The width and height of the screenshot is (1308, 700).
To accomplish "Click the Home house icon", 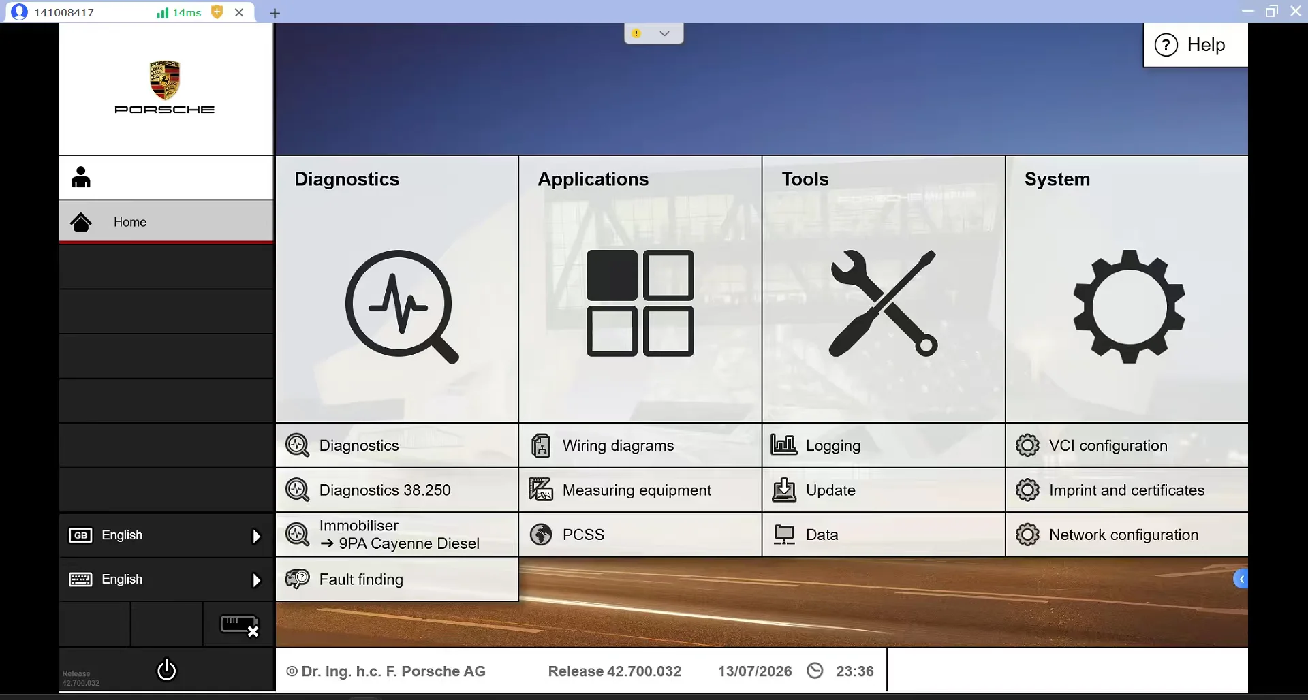I will tap(81, 222).
